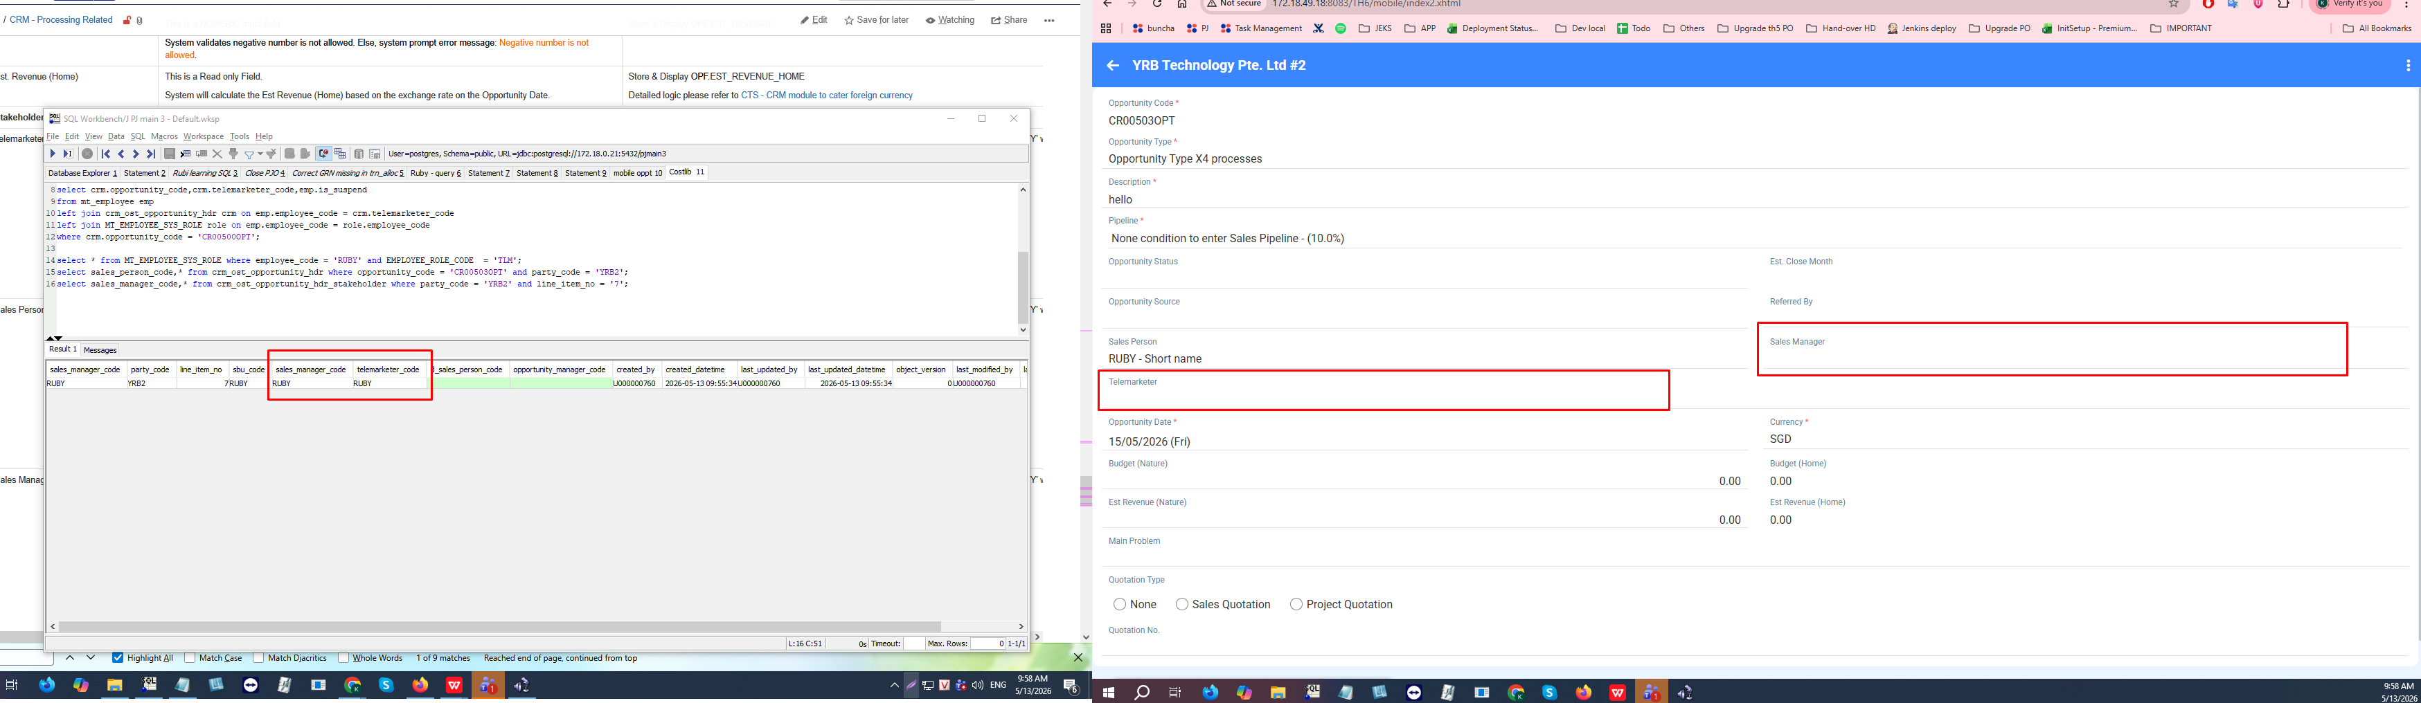Click the delete row X icon
This screenshot has width=2421, height=703.
pos(217,154)
